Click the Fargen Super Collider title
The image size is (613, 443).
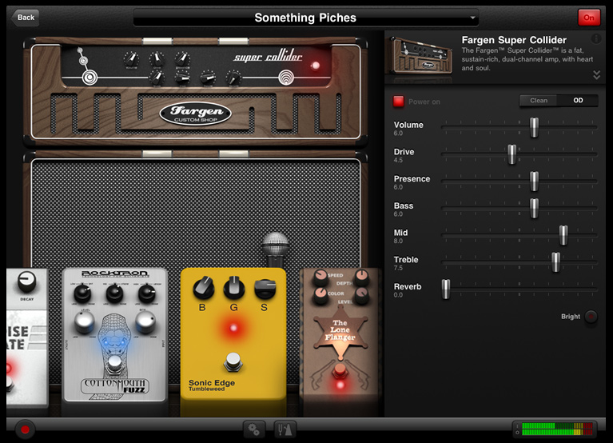[514, 40]
